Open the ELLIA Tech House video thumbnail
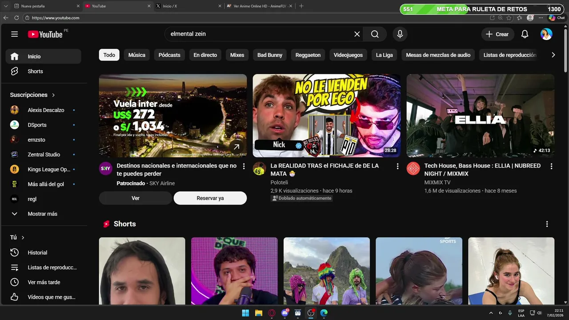The height and width of the screenshot is (320, 569). 481,116
